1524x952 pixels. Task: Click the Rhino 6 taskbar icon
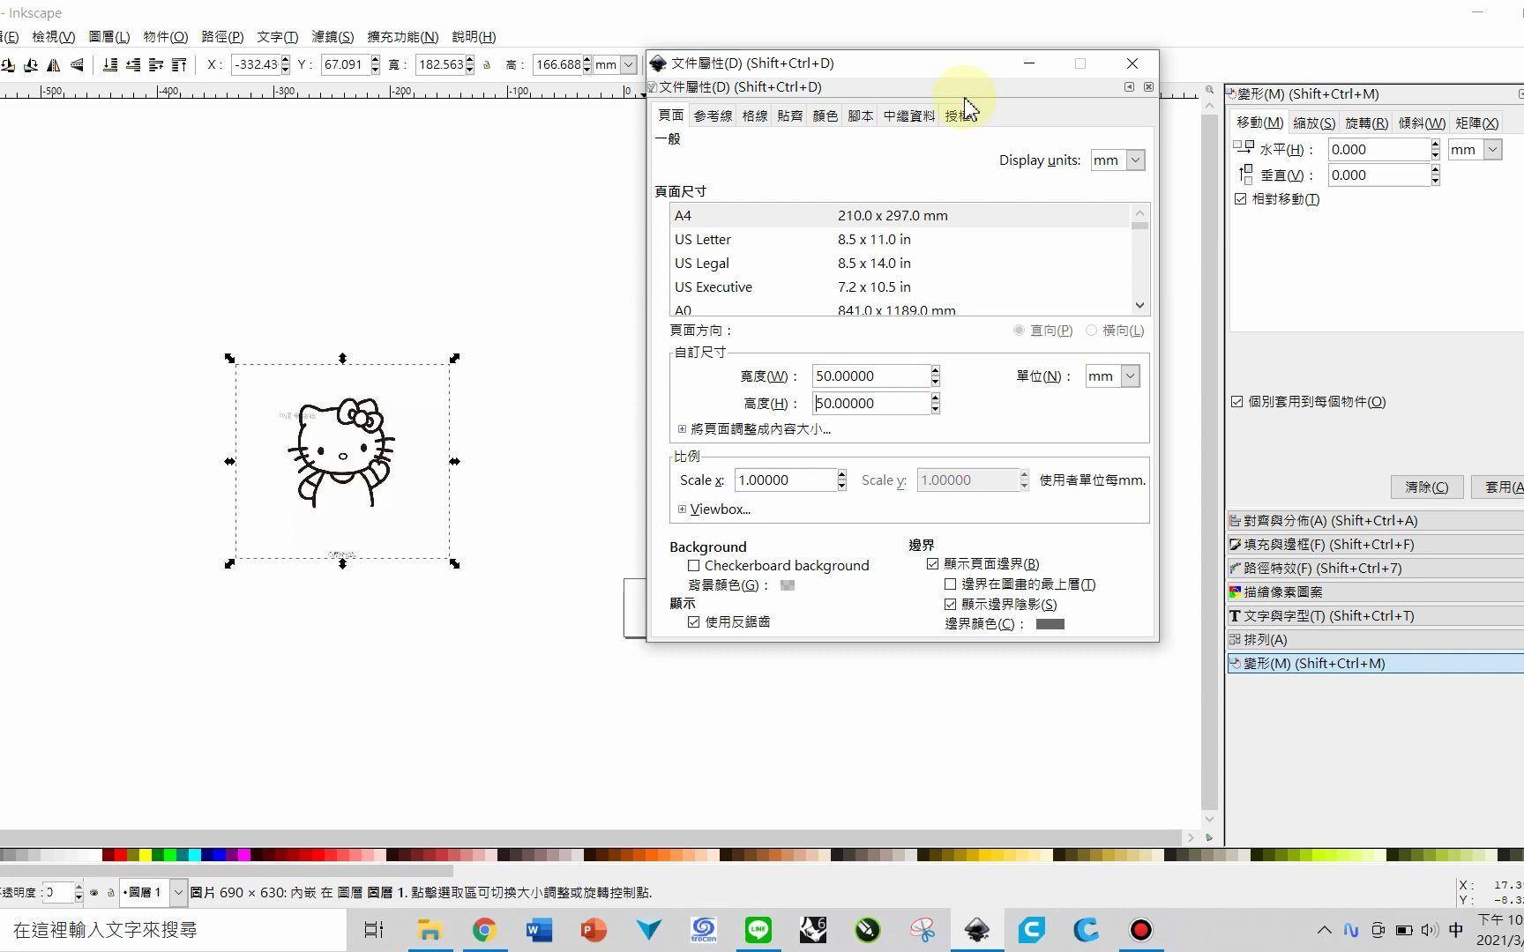813,930
